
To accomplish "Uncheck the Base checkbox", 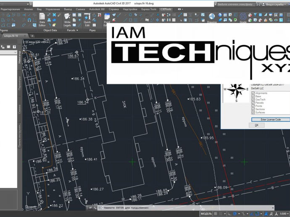I will coord(253,96).
